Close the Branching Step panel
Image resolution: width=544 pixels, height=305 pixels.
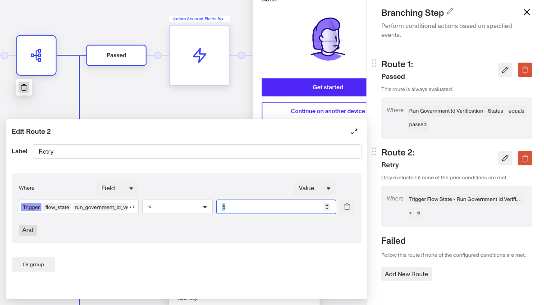coord(527,12)
